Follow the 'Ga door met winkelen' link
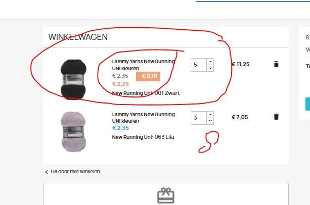Viewport: 310px width, 205px height. [75, 172]
